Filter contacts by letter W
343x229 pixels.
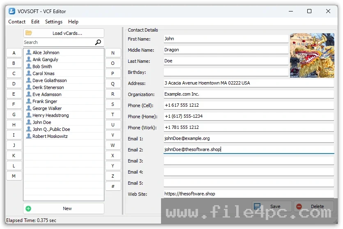pos(113,145)
